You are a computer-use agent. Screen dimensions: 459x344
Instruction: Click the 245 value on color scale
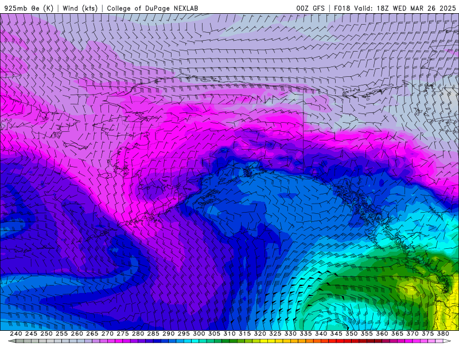[x=31, y=334]
